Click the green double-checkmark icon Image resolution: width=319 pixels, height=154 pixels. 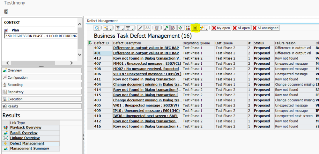point(180,28)
